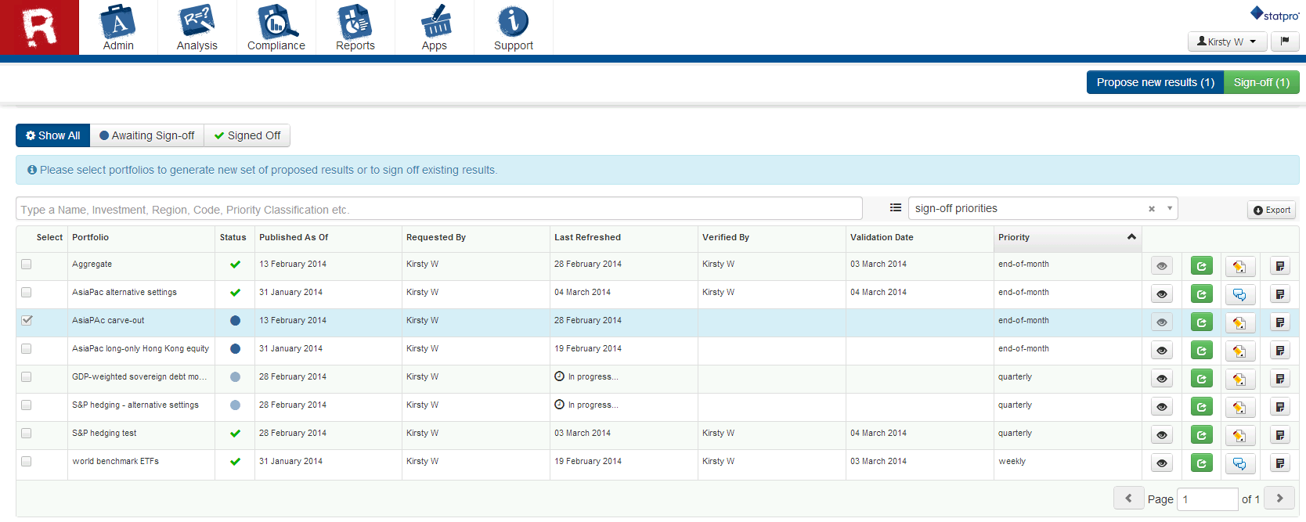Toggle sort on the Priority column header
This screenshot has width=1306, height=522.
(x=1066, y=237)
